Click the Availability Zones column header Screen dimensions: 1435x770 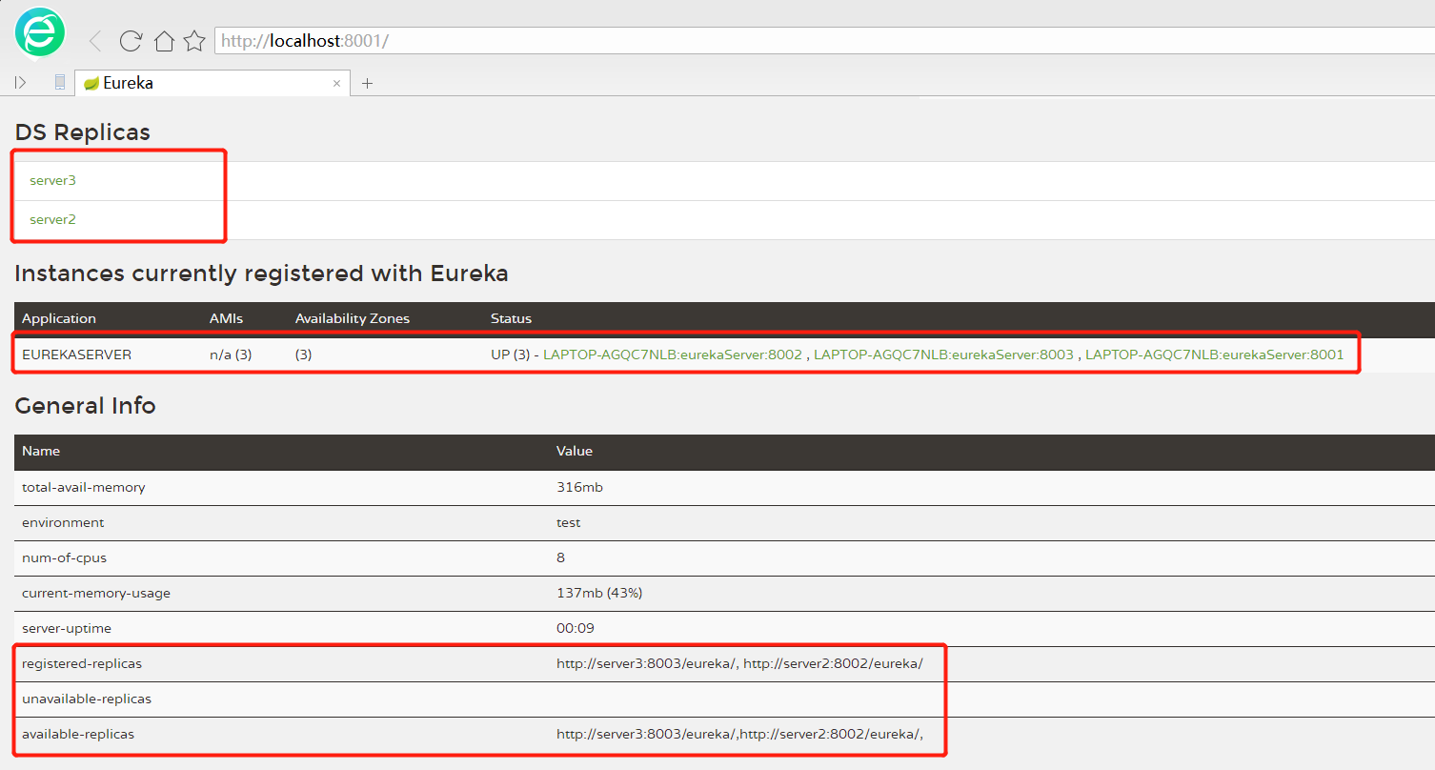[x=353, y=318]
